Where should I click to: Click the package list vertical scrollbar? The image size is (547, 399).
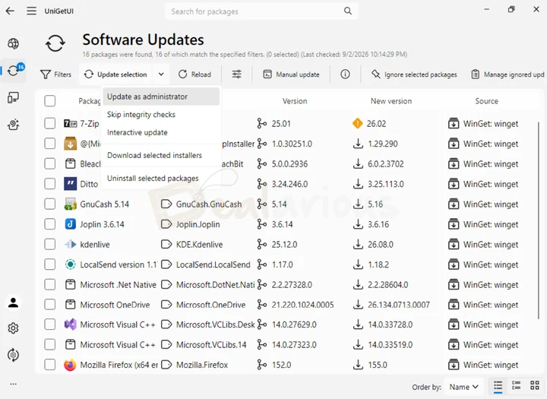pos(539,220)
